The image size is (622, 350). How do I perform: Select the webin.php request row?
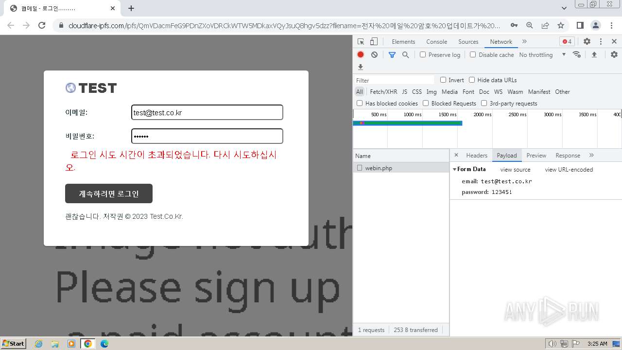401,168
